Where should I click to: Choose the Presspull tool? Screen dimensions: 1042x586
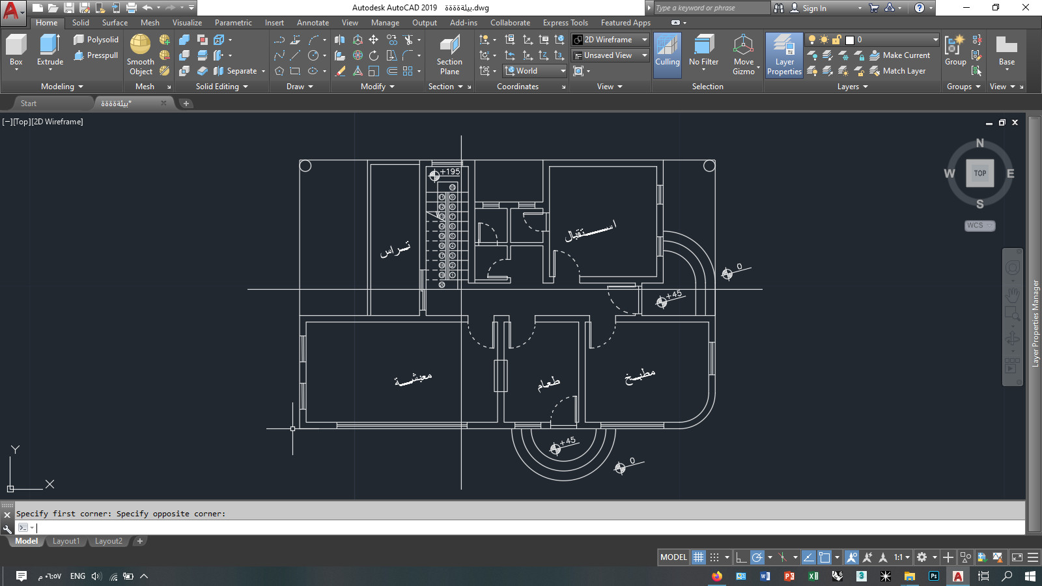96,55
